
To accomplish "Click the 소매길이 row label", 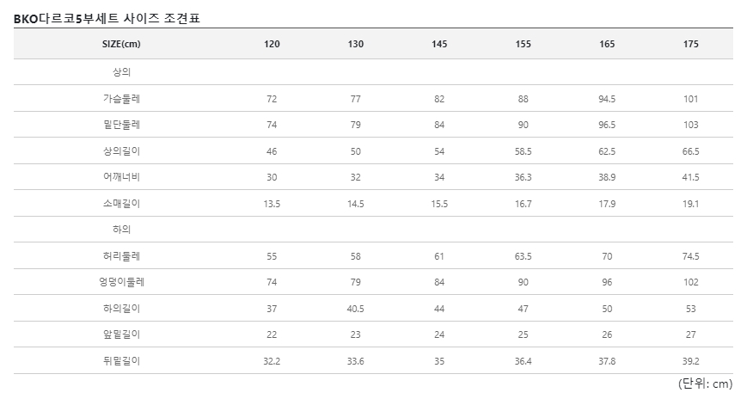I will pos(121,203).
